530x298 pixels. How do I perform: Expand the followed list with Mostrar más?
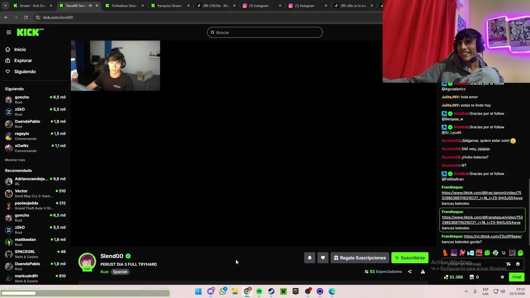15,160
